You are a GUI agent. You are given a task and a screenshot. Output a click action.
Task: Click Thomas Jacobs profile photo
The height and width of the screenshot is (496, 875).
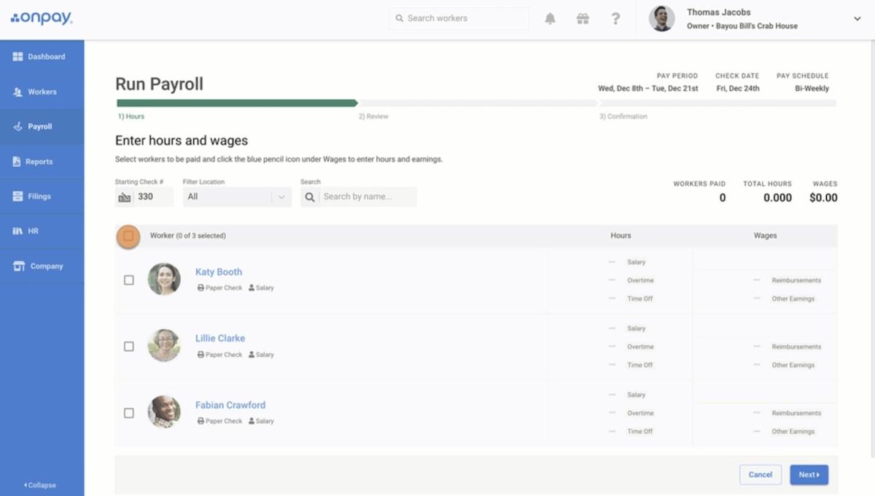(662, 19)
